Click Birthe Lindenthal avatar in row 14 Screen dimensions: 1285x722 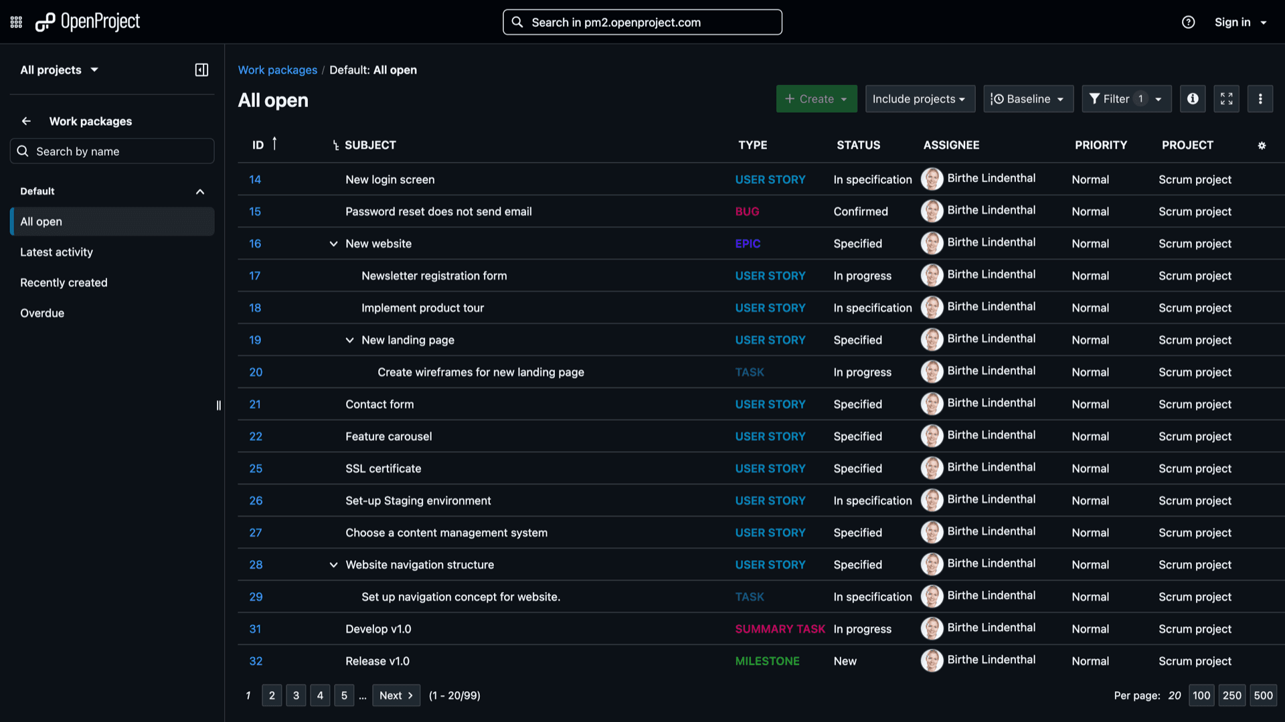pos(932,179)
